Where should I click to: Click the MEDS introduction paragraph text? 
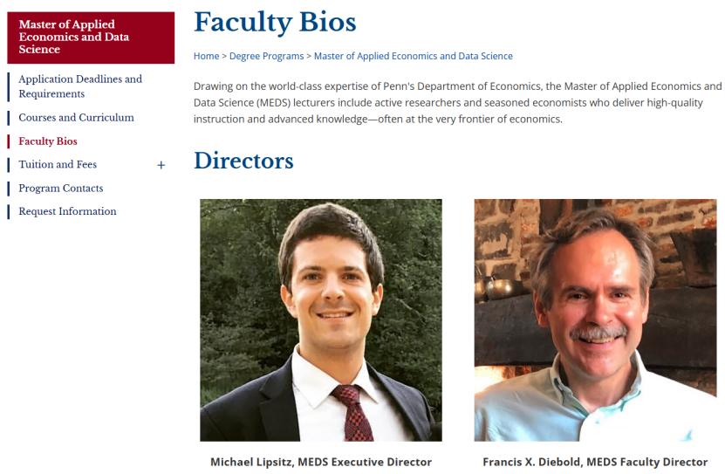pyautogui.click(x=457, y=102)
